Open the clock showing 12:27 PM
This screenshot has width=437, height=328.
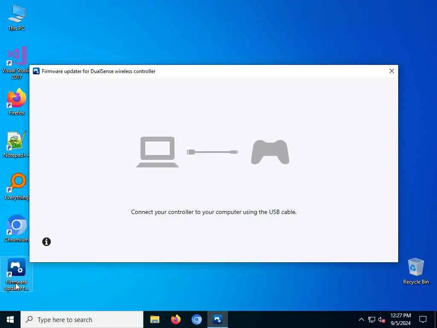pos(400,319)
